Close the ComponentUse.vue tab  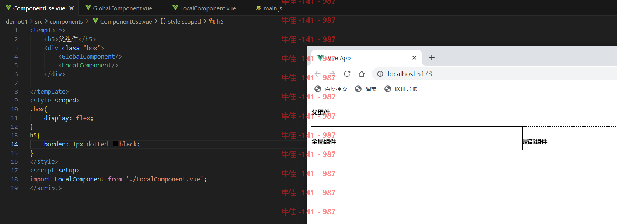(72, 8)
